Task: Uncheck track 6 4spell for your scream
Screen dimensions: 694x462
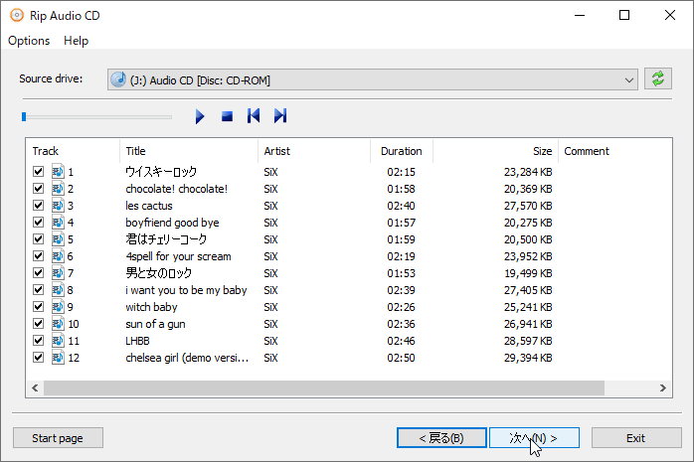Action: 38,256
